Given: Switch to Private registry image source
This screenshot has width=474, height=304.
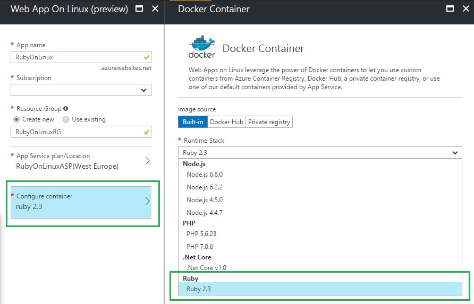Looking at the screenshot, I should pyautogui.click(x=269, y=122).
